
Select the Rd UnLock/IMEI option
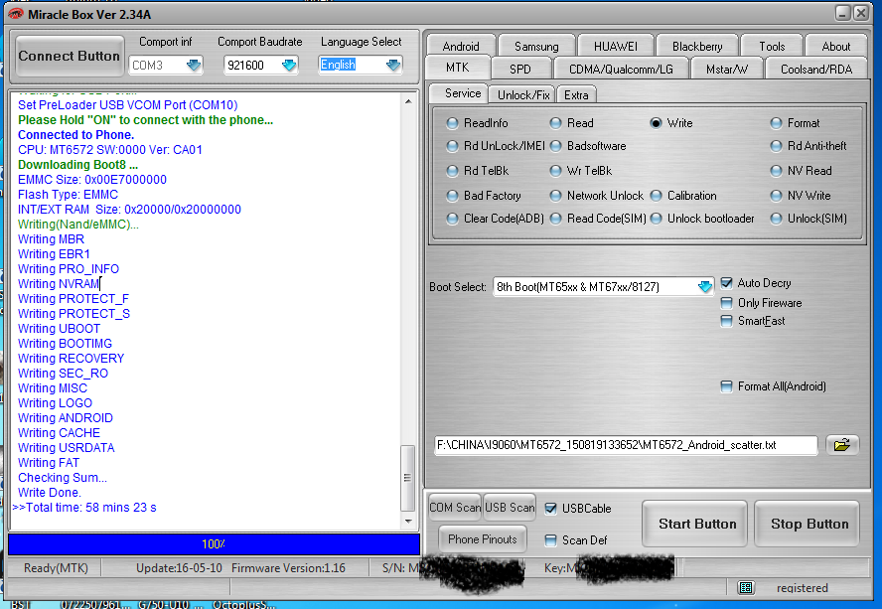click(x=452, y=146)
